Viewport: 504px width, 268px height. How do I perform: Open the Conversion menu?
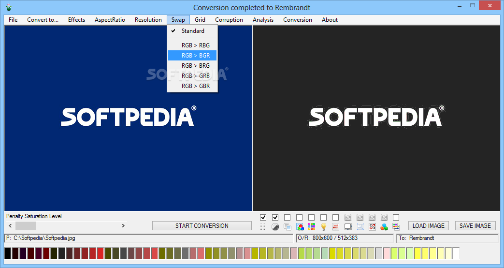298,20
